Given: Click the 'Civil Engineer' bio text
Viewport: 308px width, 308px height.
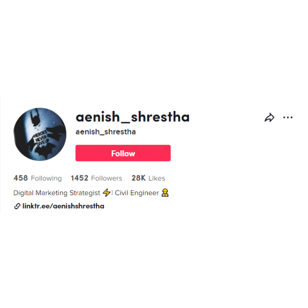Looking at the screenshot, I should (x=137, y=193).
